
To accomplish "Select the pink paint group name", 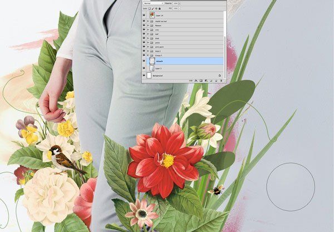I will (x=159, y=47).
